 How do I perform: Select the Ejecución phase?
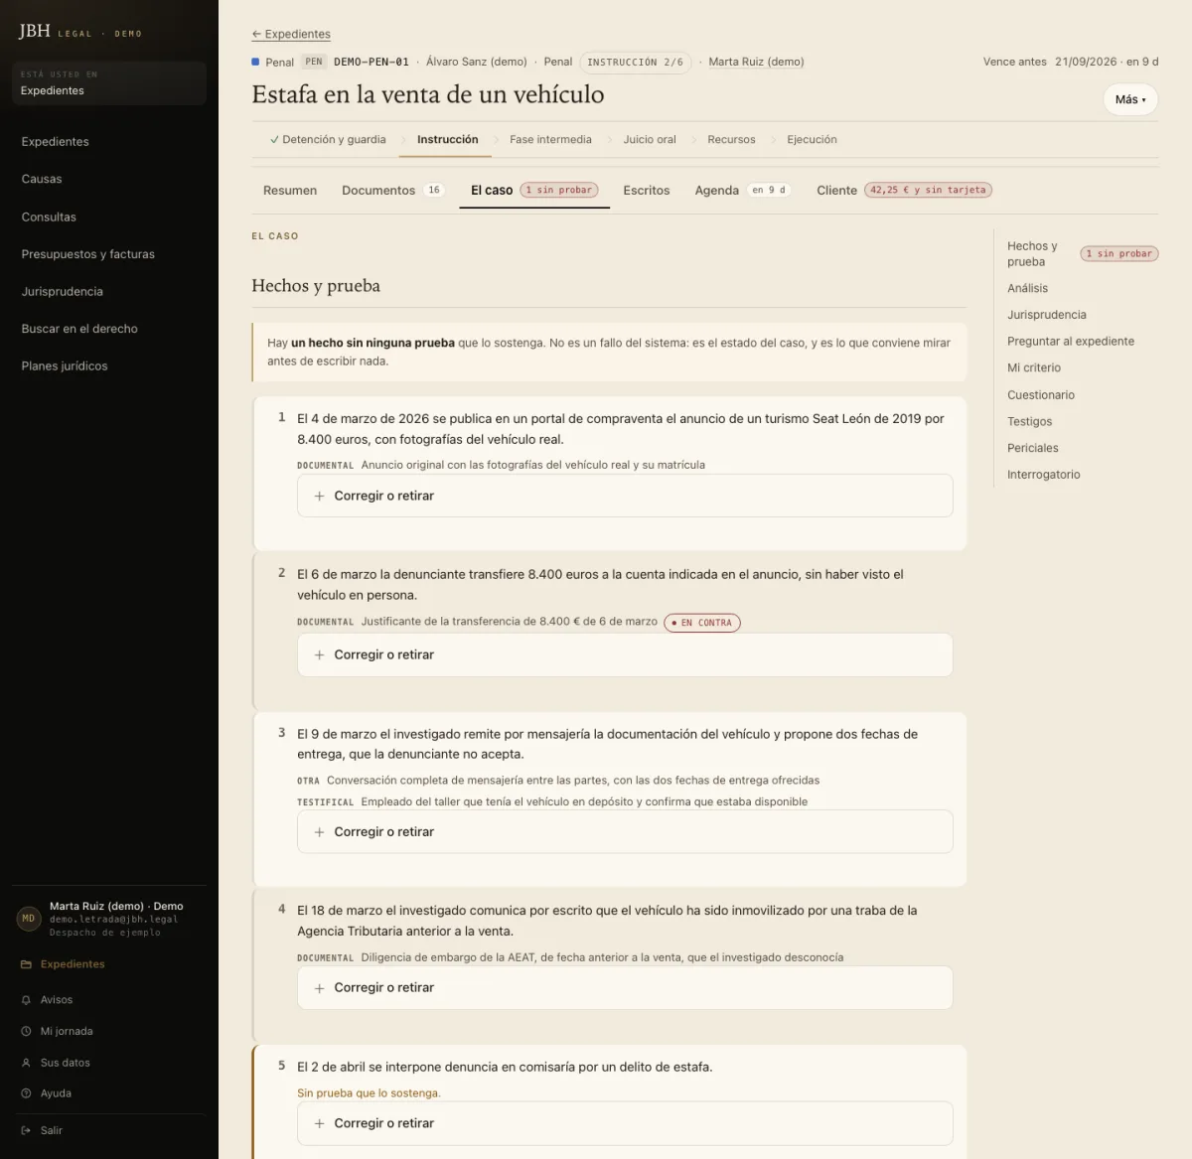click(812, 140)
